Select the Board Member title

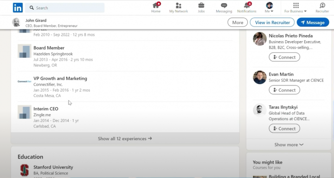[49, 48]
